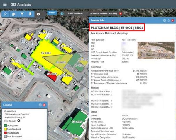Open the facility aerial photo thumbnail
Viewport: 176px width, 140px height.
tap(156, 50)
